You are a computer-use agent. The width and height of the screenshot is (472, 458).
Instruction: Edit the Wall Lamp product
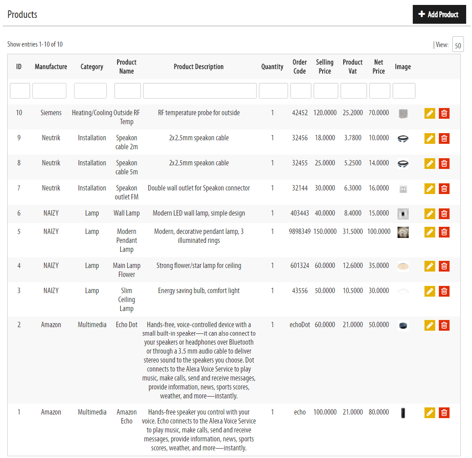coord(430,214)
